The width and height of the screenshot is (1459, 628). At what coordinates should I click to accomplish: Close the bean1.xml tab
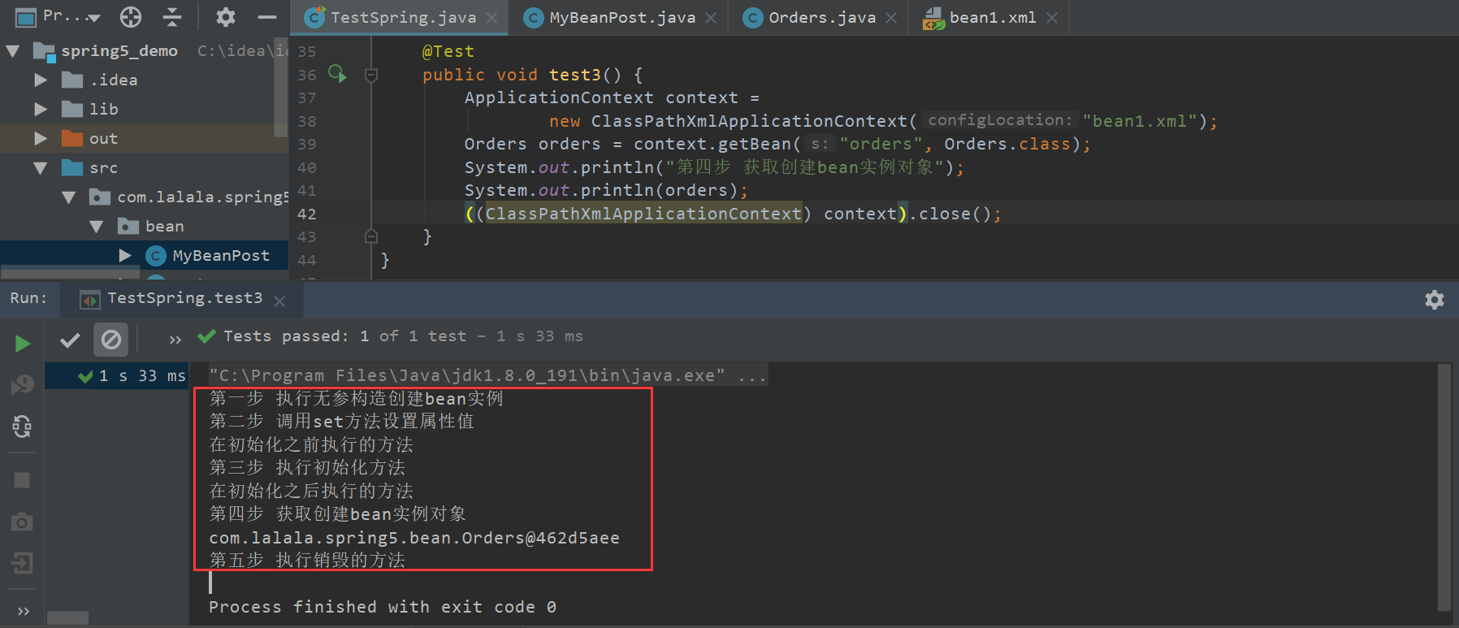pyautogui.click(x=1052, y=18)
